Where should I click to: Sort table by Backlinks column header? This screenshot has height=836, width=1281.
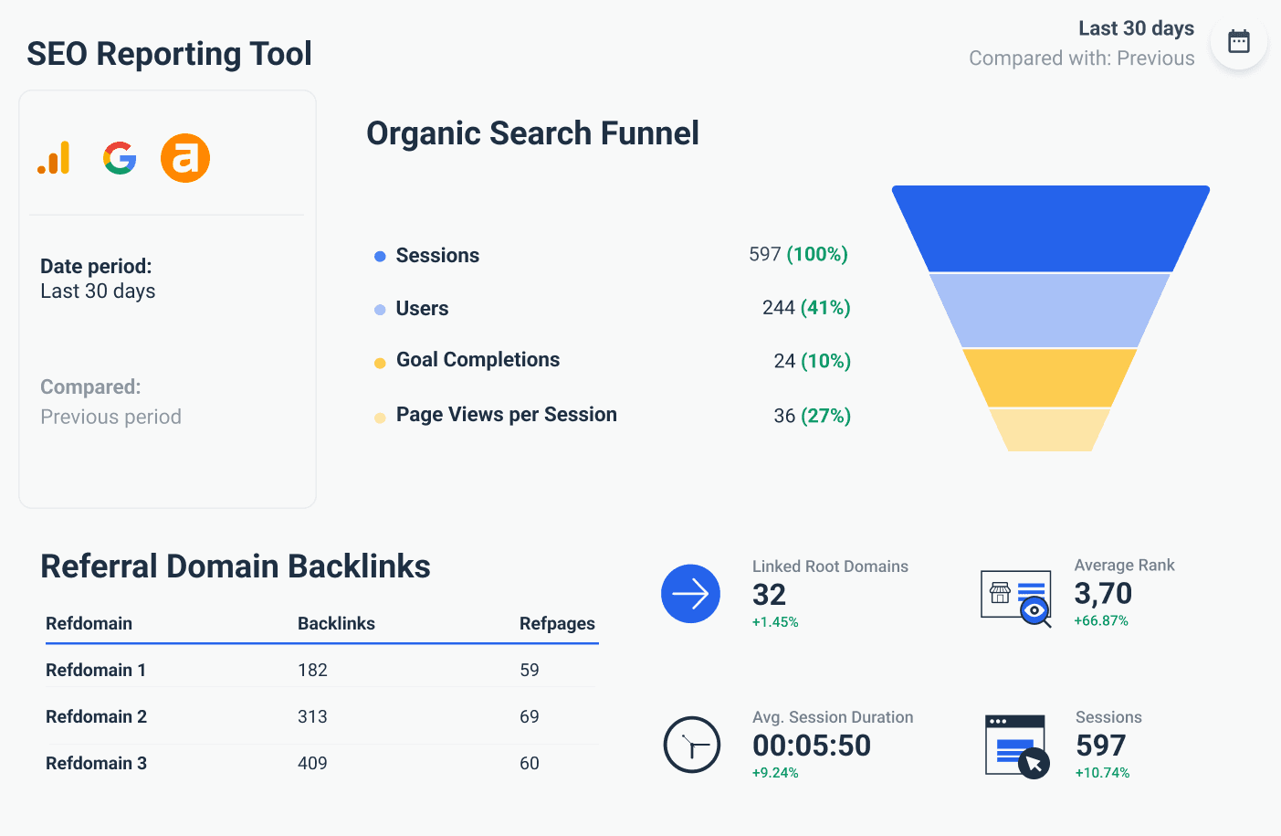(337, 623)
